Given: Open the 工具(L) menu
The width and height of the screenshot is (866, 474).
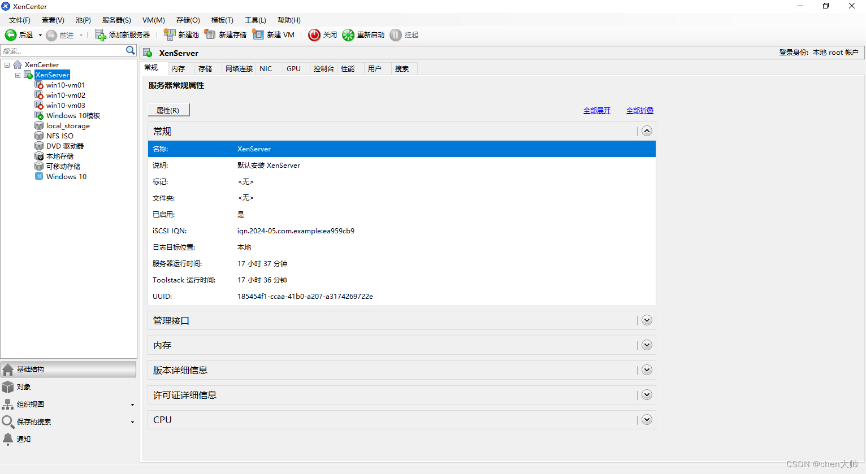Looking at the screenshot, I should (256, 20).
